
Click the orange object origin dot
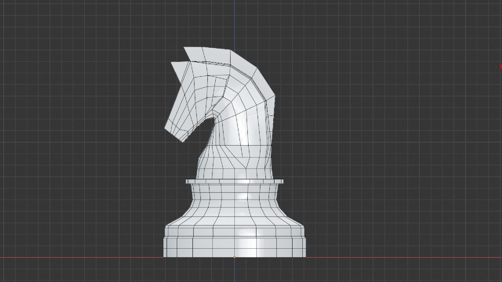pyautogui.click(x=235, y=257)
